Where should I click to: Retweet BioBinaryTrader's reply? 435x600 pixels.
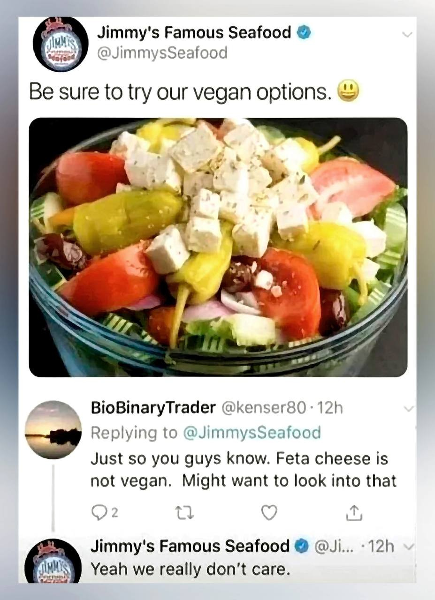point(182,513)
